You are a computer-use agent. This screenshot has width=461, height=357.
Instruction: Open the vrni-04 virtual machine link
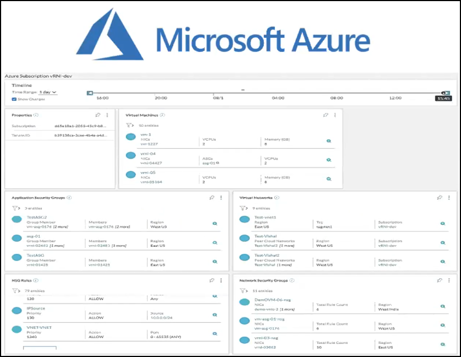tap(148, 154)
